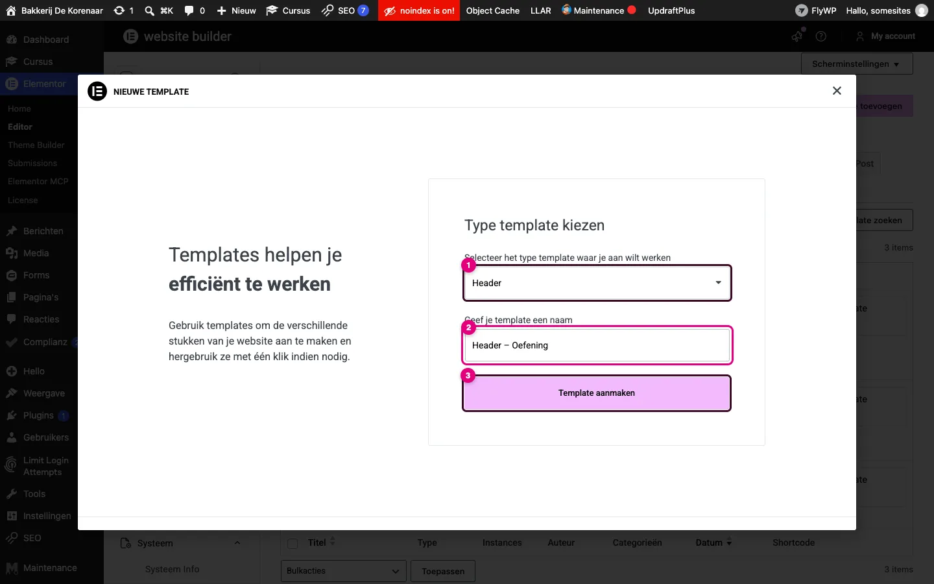The image size is (934, 584).
Task: Open the Home submenu link under Elementor
Action: 19,108
